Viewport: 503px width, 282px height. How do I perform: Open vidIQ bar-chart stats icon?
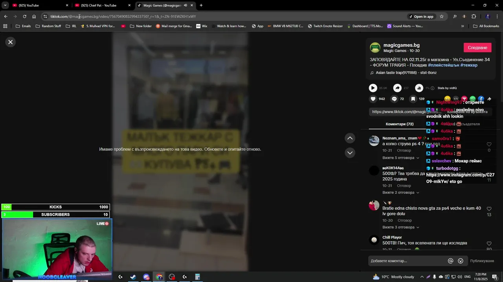tap(419, 88)
